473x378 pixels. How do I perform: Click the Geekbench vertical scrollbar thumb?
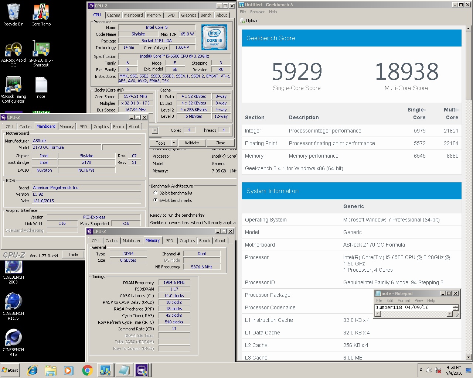pyautogui.click(x=469, y=66)
